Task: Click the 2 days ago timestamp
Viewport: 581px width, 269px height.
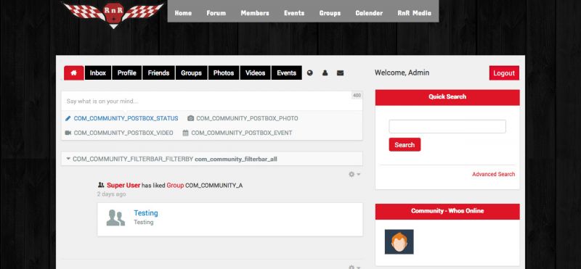Action: pos(111,194)
